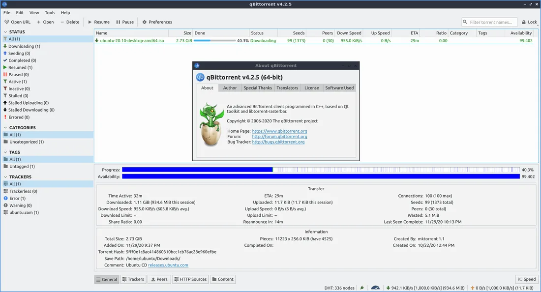541x292 pixels.
Task: Switch to Special Thanks tab
Action: point(258,88)
